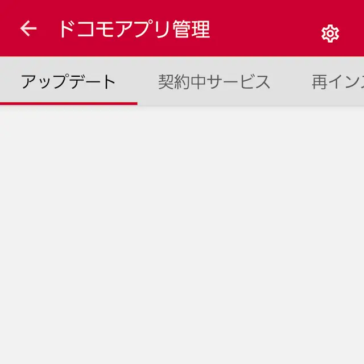Click the empty update list area
The image size is (364, 364).
(182, 235)
